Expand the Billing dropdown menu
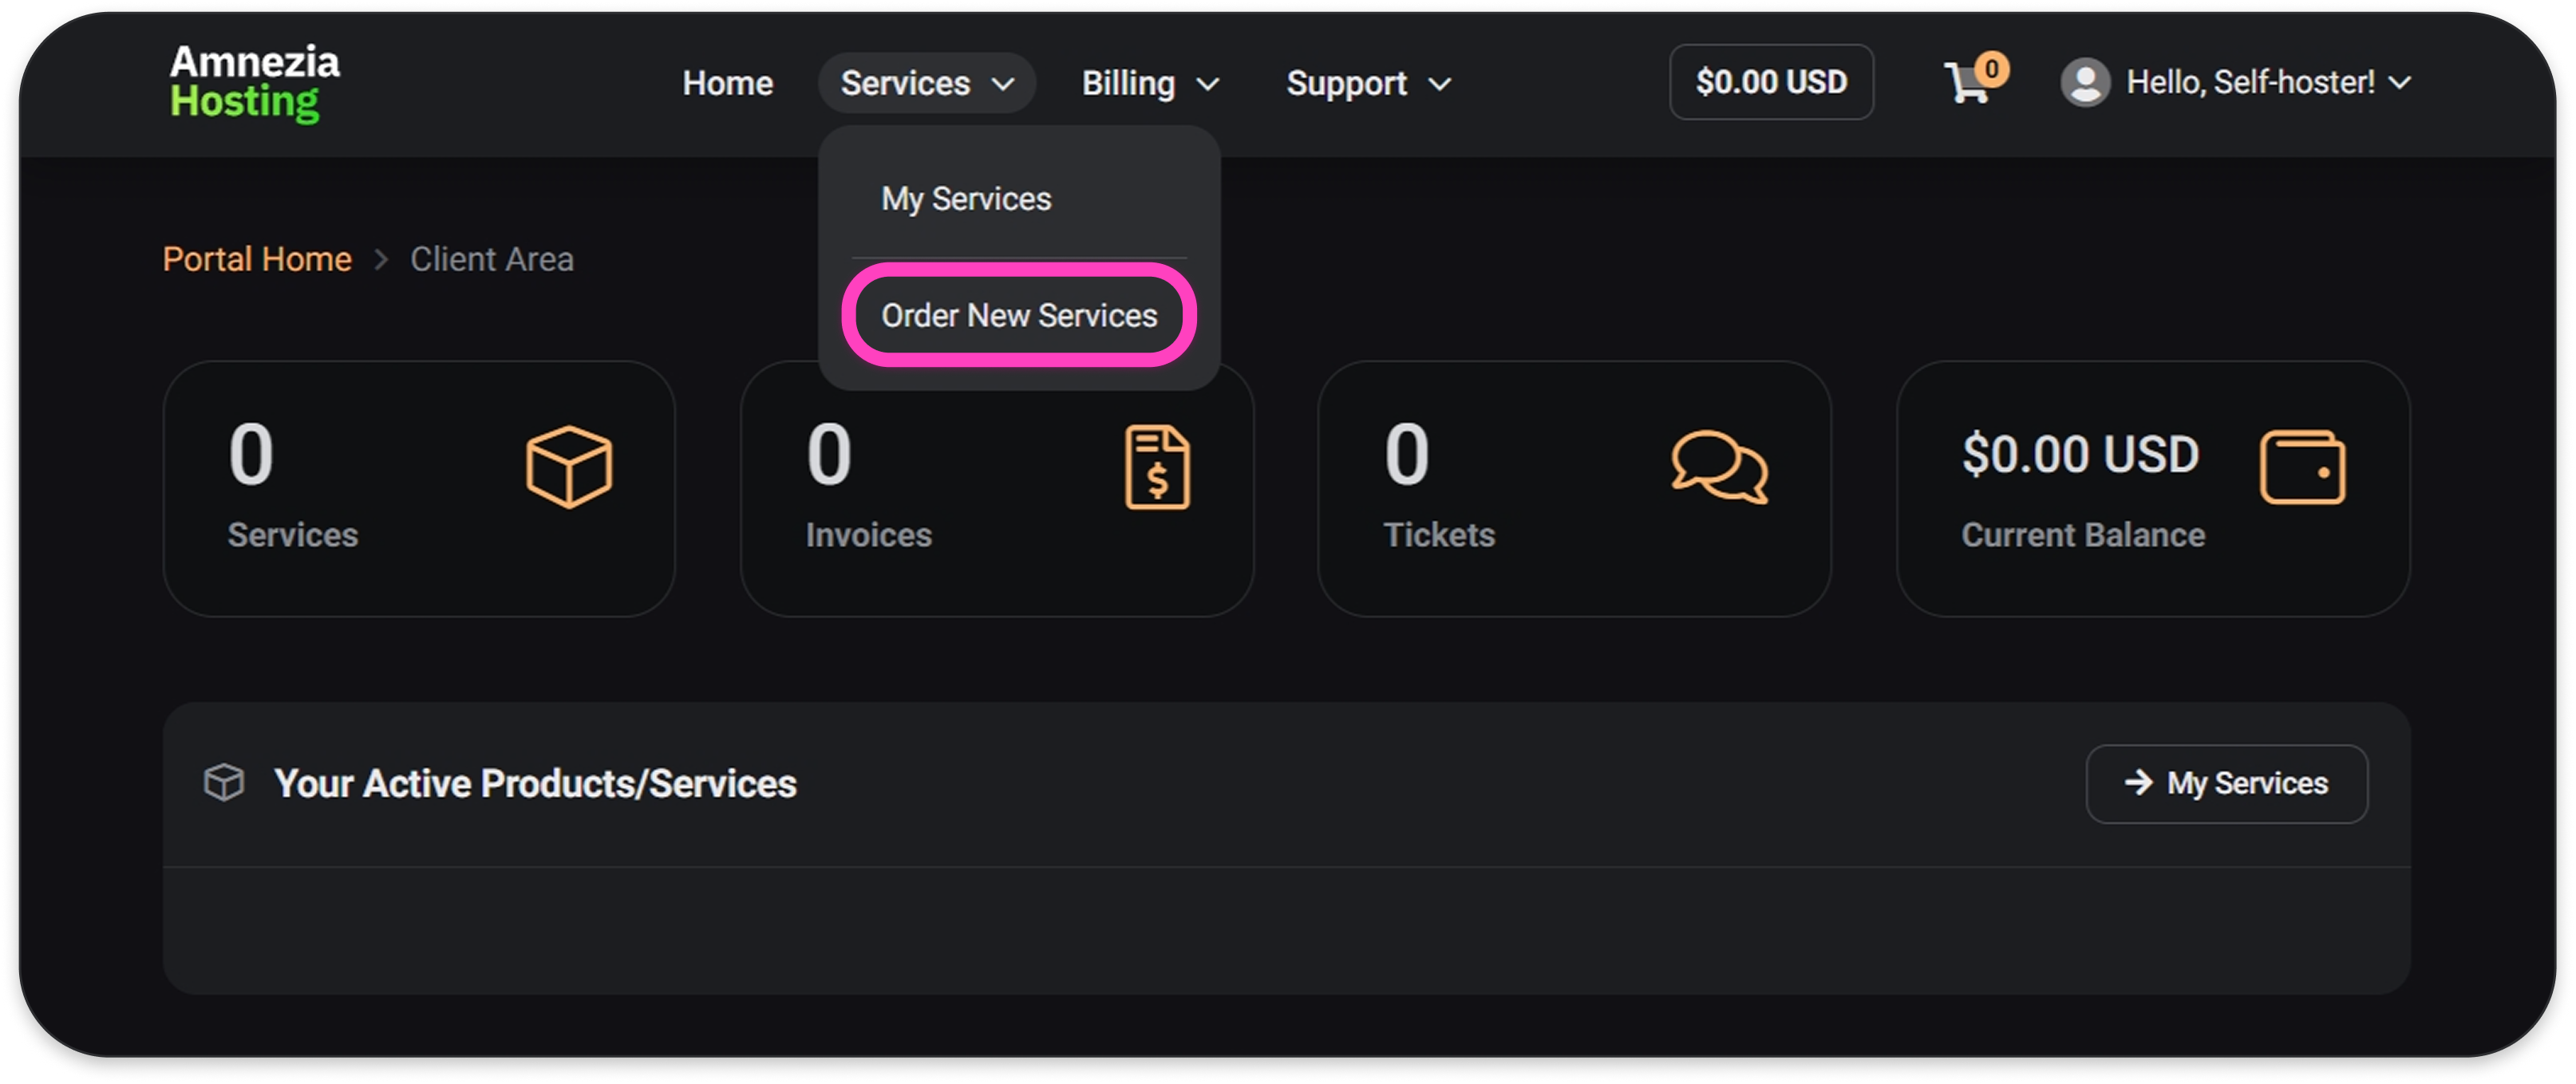This screenshot has width=2576, height=1084. [1150, 83]
